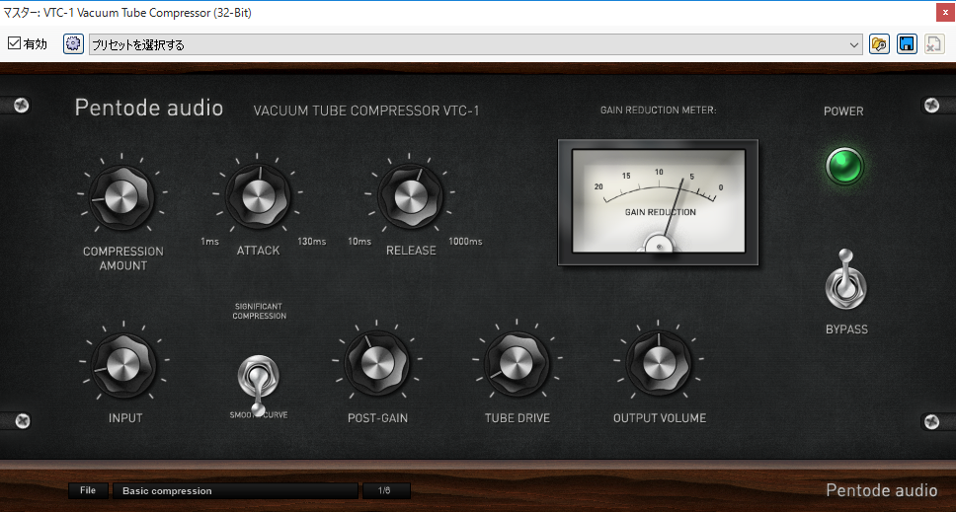The height and width of the screenshot is (512, 956).
Task: Click the Tube Drive knob
Action: click(x=517, y=363)
